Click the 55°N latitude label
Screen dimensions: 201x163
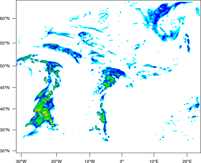(x=5, y=43)
